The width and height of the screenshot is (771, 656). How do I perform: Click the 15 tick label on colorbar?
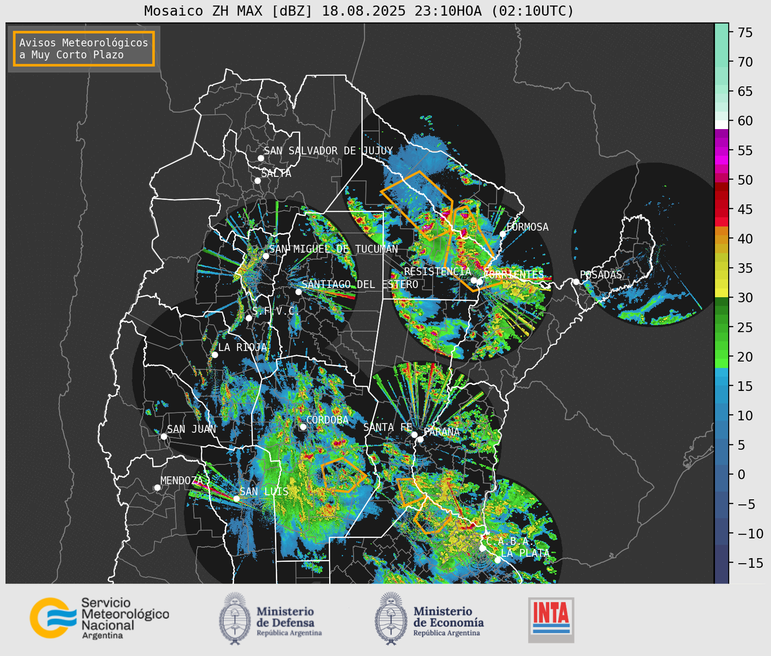[x=745, y=386]
